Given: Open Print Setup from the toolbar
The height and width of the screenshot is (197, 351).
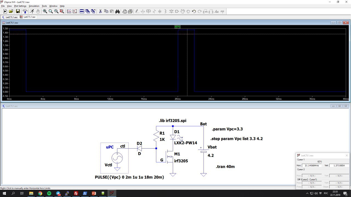Looking at the screenshot, I should (124, 11).
